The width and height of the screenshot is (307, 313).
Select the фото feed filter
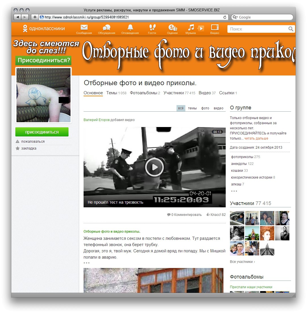click(x=205, y=108)
